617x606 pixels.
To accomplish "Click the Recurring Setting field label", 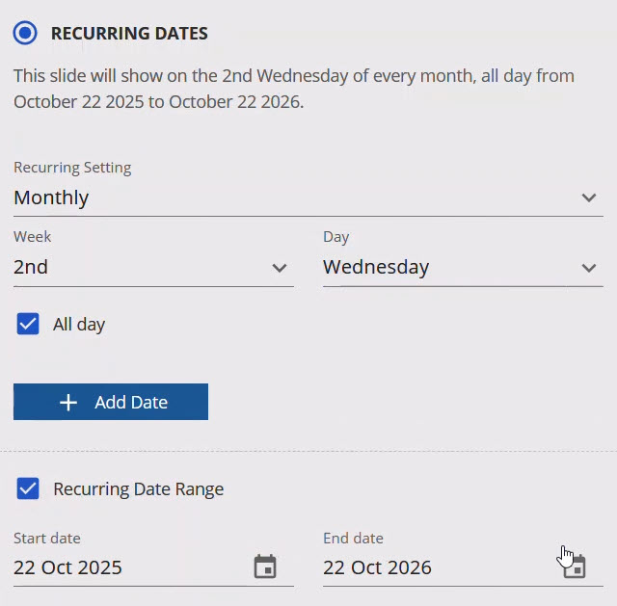I will click(x=72, y=168).
